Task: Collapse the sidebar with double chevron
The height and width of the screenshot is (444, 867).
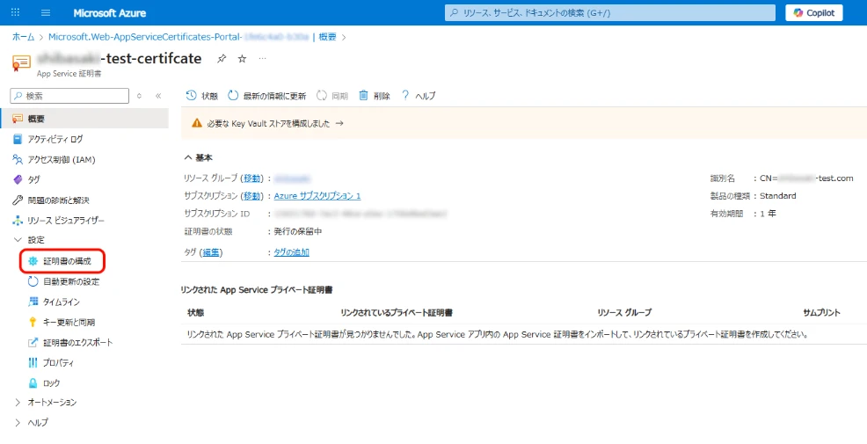Action: (158, 96)
